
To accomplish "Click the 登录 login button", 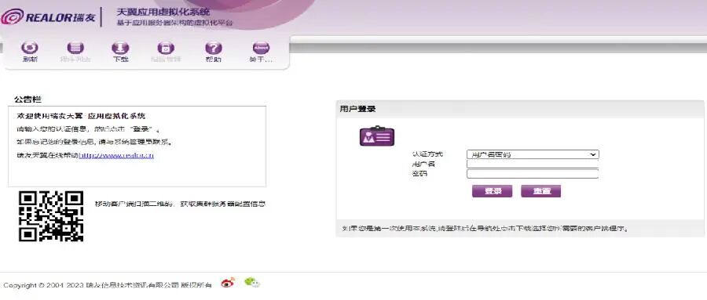I will point(492,191).
